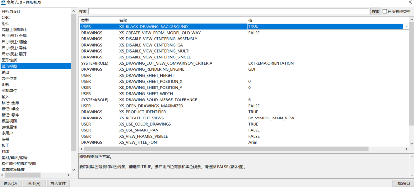Select the 分析与设计 category
This screenshot has width=414, height=187.
click(x=11, y=11)
